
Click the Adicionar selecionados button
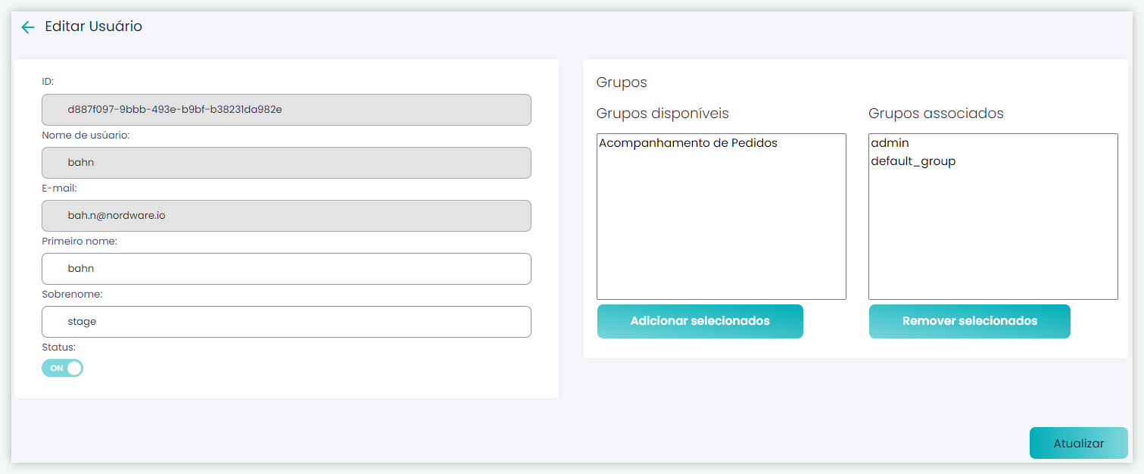(x=700, y=321)
